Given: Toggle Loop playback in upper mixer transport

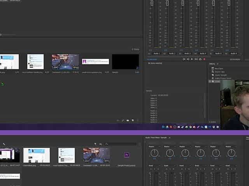Looking at the screenshot, I should [200, 59].
